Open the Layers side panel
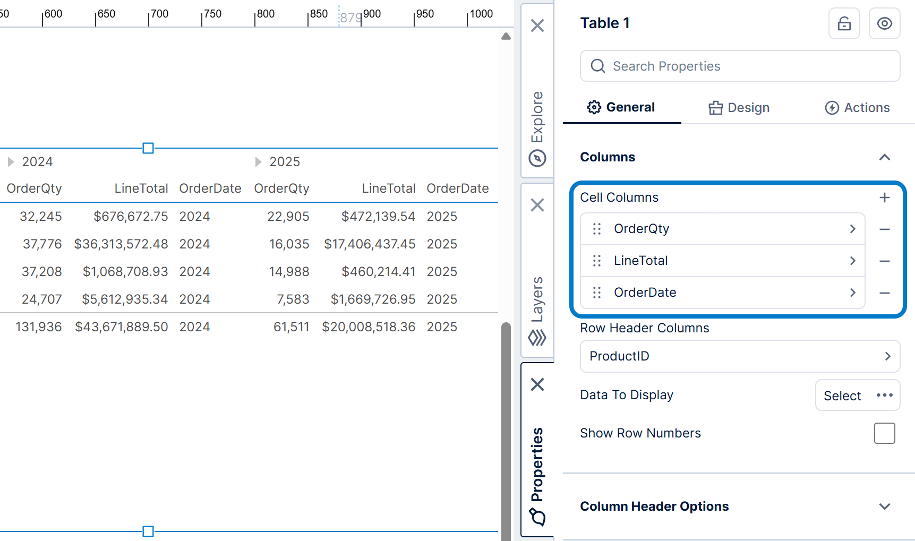 coord(537,299)
